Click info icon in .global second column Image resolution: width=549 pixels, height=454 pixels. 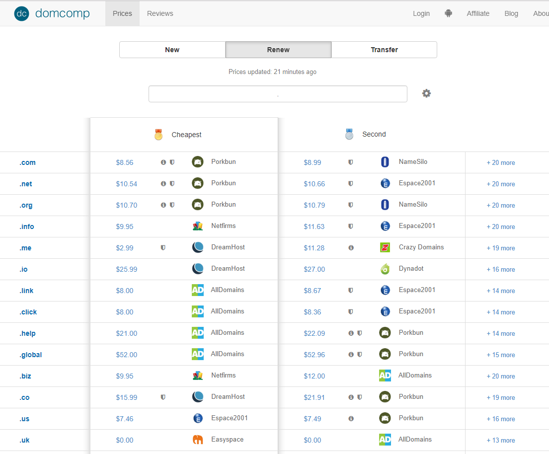point(351,354)
